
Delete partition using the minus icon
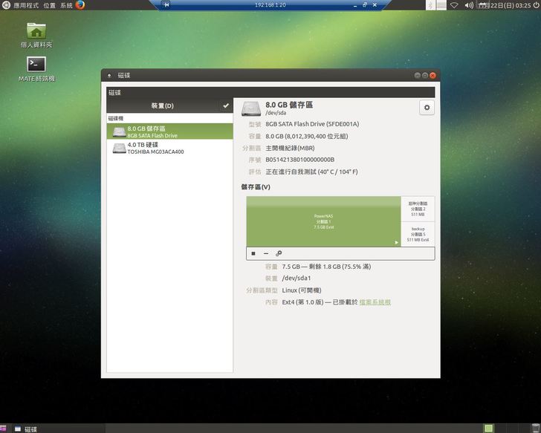266,253
